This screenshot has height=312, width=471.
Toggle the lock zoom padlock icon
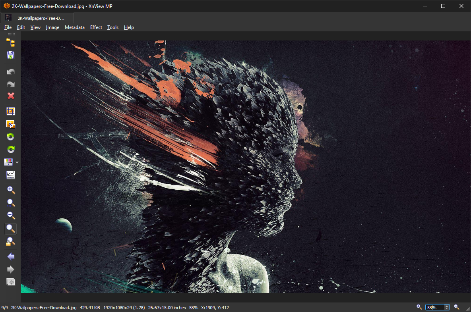pyautogui.click(x=11, y=241)
